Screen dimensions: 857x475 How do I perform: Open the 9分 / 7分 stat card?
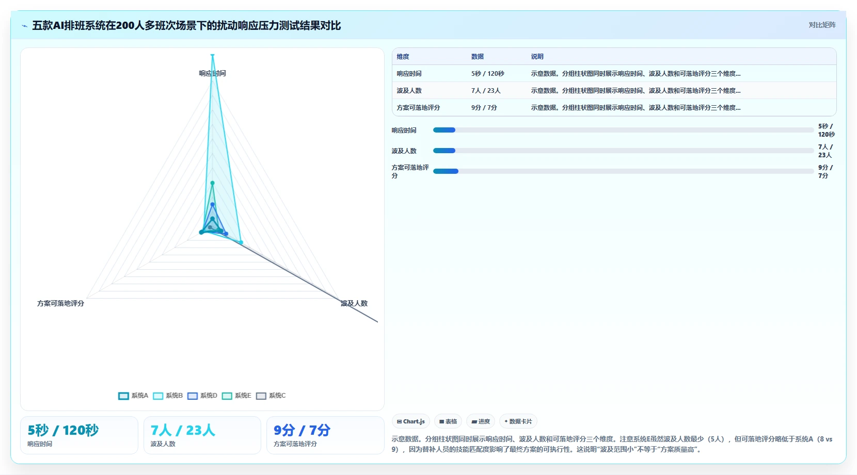(325, 435)
